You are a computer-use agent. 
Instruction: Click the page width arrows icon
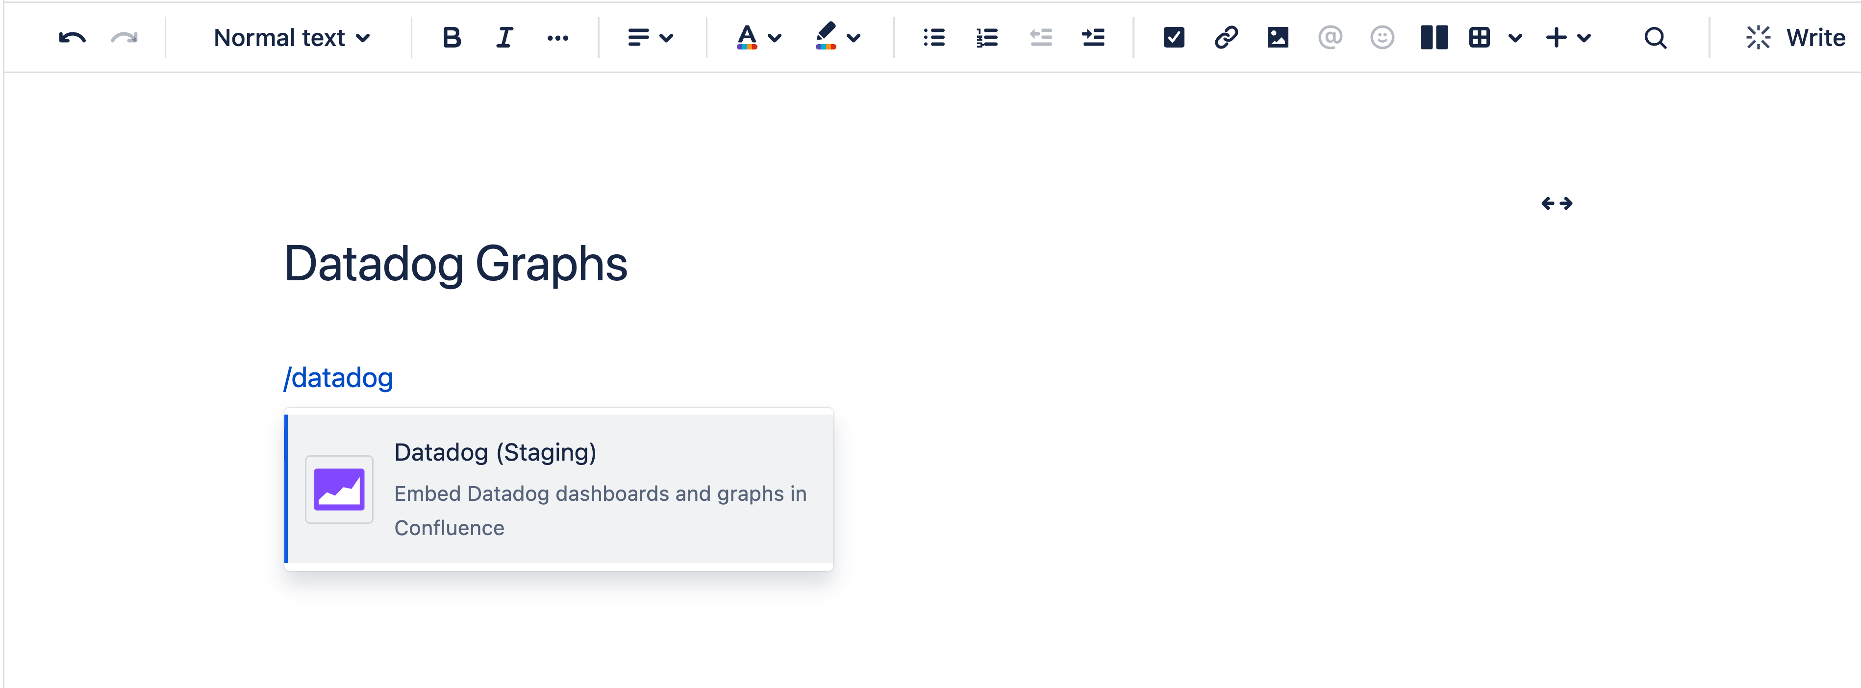[x=1556, y=203]
